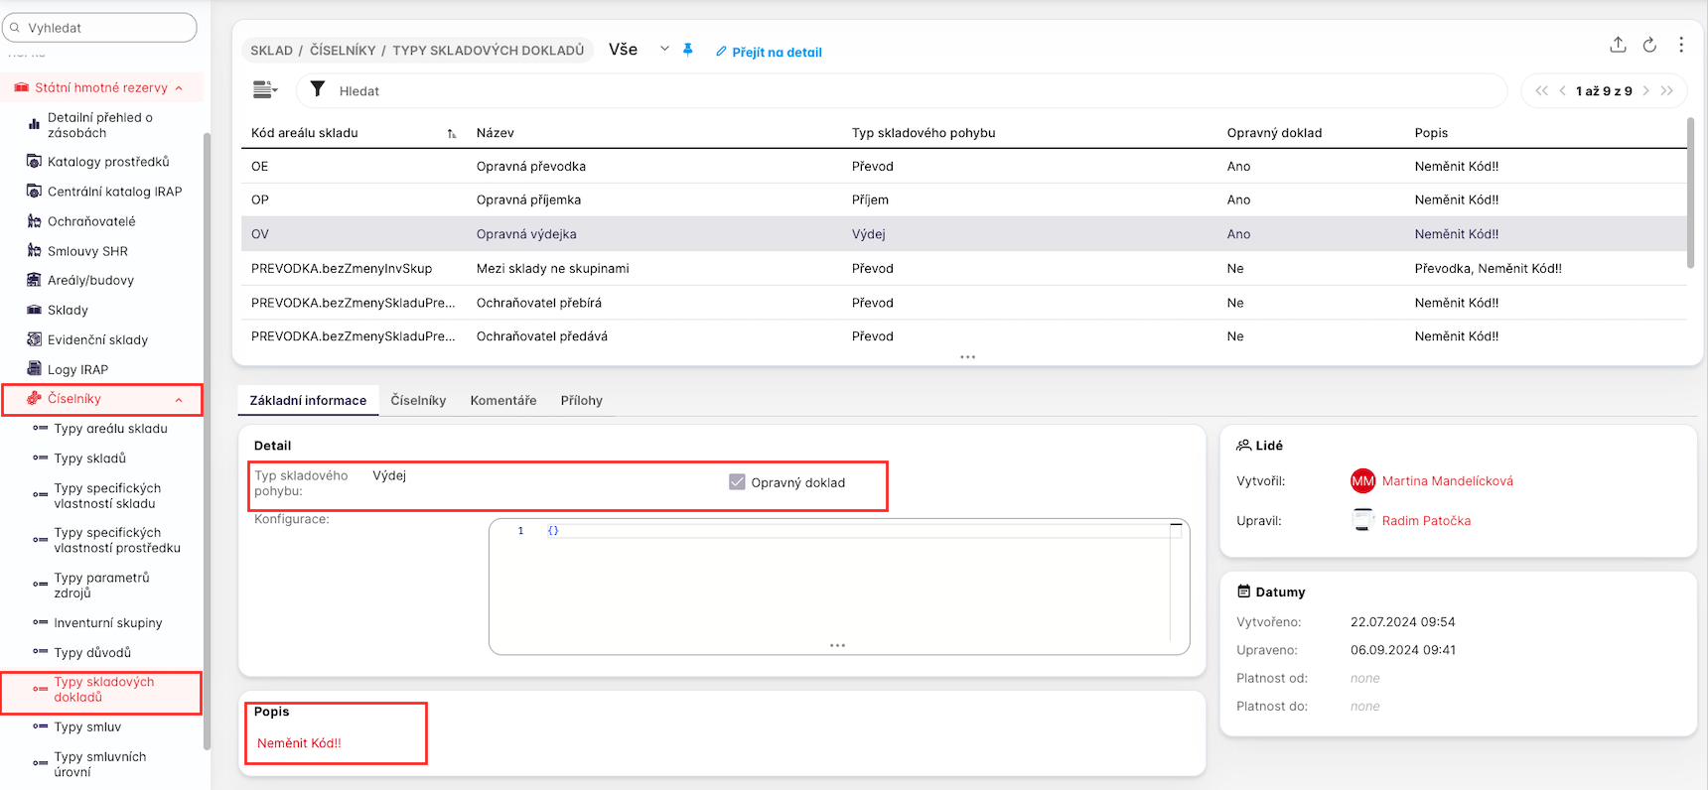
Task: Select the Opravná příjemka row
Action: click(x=528, y=199)
